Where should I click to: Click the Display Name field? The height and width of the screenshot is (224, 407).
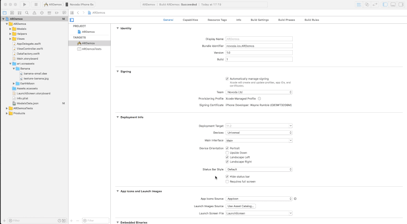(x=259, y=39)
